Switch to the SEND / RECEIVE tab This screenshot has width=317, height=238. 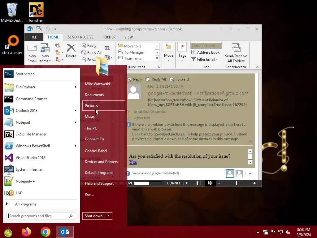click(80, 37)
